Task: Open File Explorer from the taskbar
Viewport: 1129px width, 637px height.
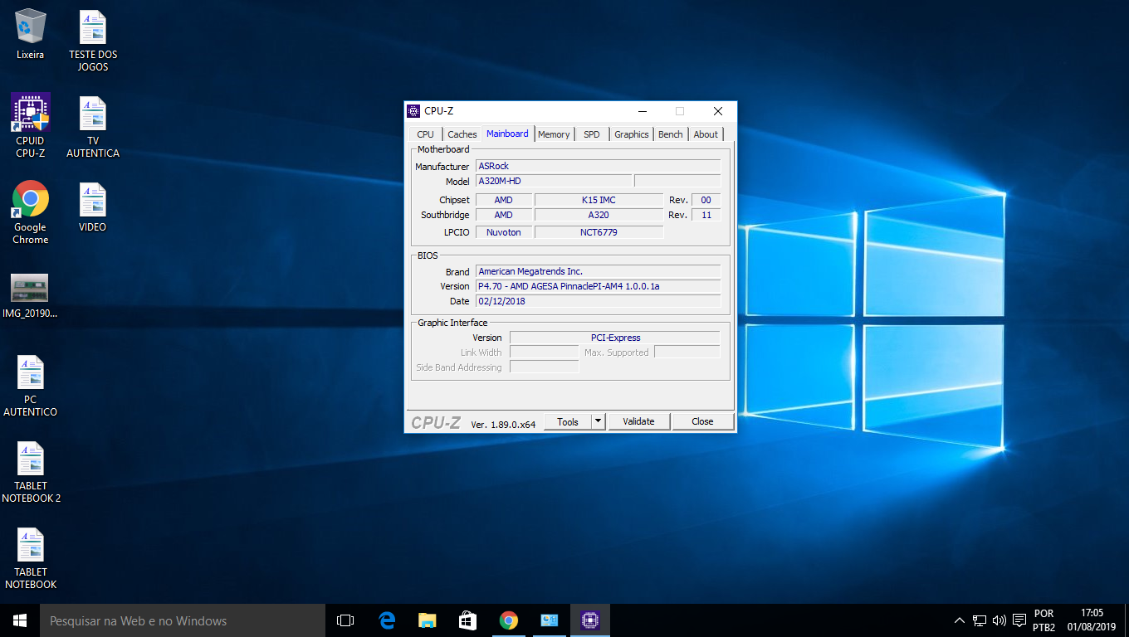Action: click(428, 620)
